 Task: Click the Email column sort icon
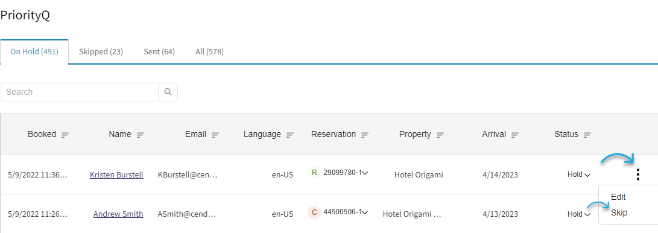click(215, 135)
